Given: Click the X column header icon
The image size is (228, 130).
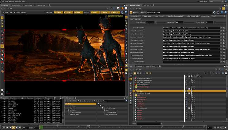Looking at the screenshot, I should [189, 76].
